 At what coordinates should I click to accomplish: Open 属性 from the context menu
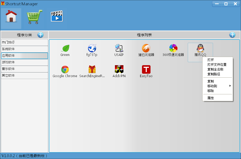coord(218,98)
